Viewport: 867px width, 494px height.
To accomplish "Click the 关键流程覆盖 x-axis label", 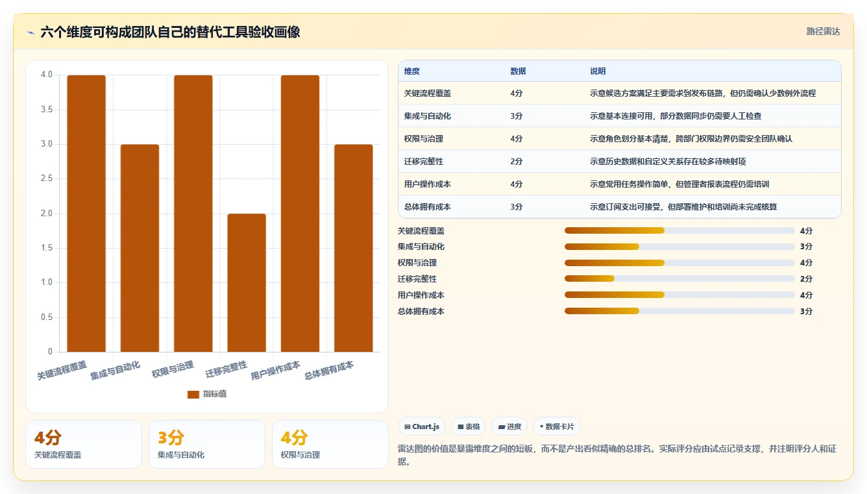I will pyautogui.click(x=62, y=371).
